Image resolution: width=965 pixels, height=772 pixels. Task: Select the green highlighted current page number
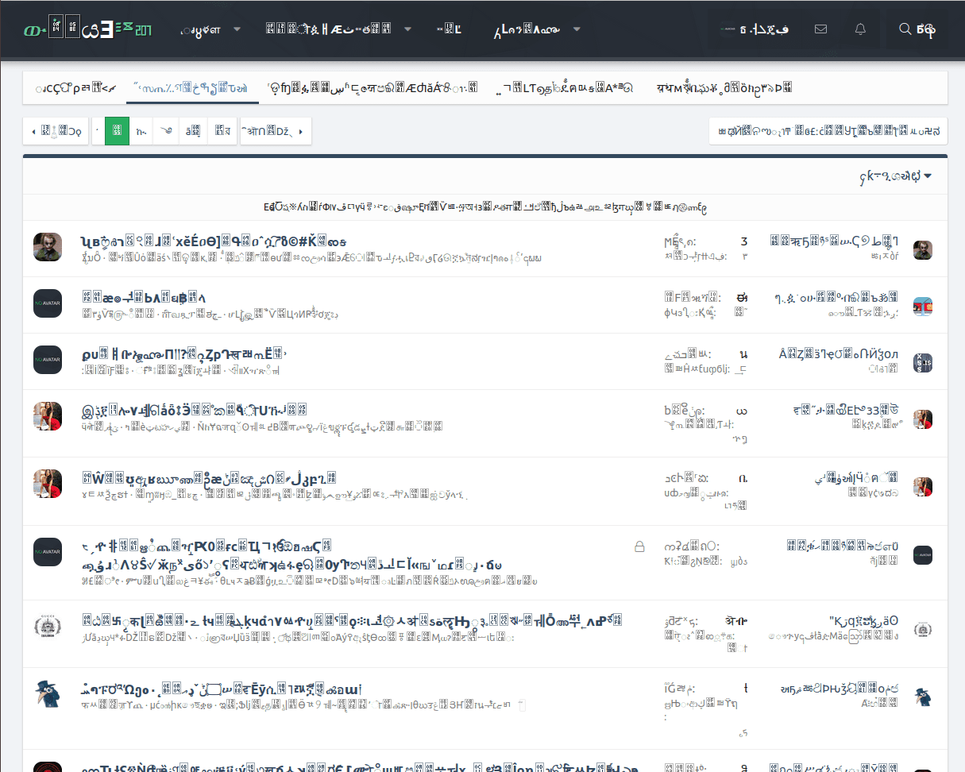(118, 131)
